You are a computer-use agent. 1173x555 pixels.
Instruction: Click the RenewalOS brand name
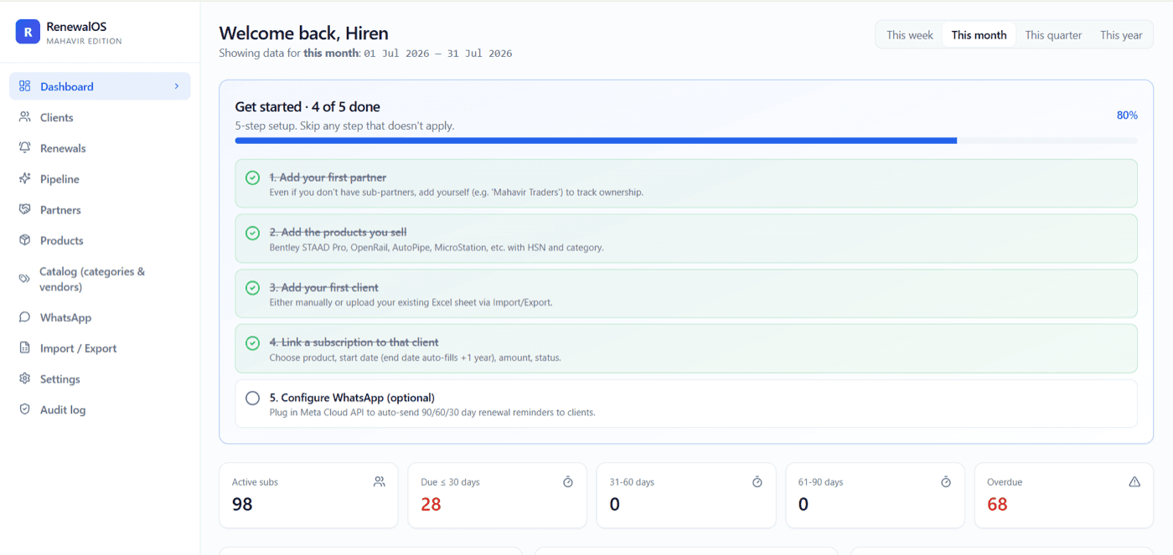(76, 27)
